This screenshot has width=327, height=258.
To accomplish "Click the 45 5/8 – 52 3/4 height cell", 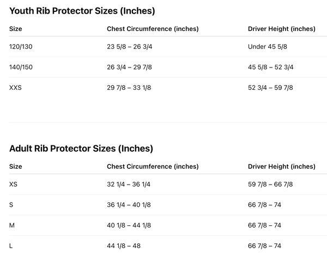I will [270, 67].
